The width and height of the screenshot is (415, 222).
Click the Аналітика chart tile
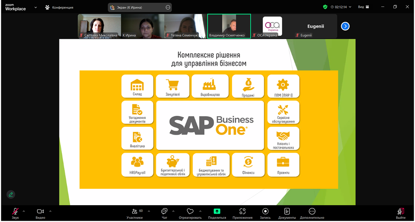point(137,138)
